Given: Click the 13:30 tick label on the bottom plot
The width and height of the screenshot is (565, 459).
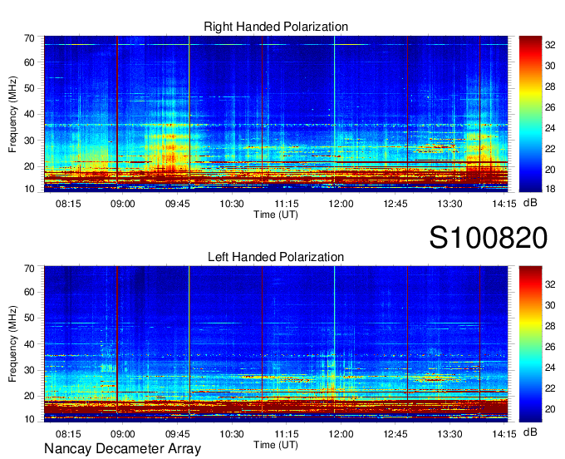Looking at the screenshot, I should tap(450, 434).
